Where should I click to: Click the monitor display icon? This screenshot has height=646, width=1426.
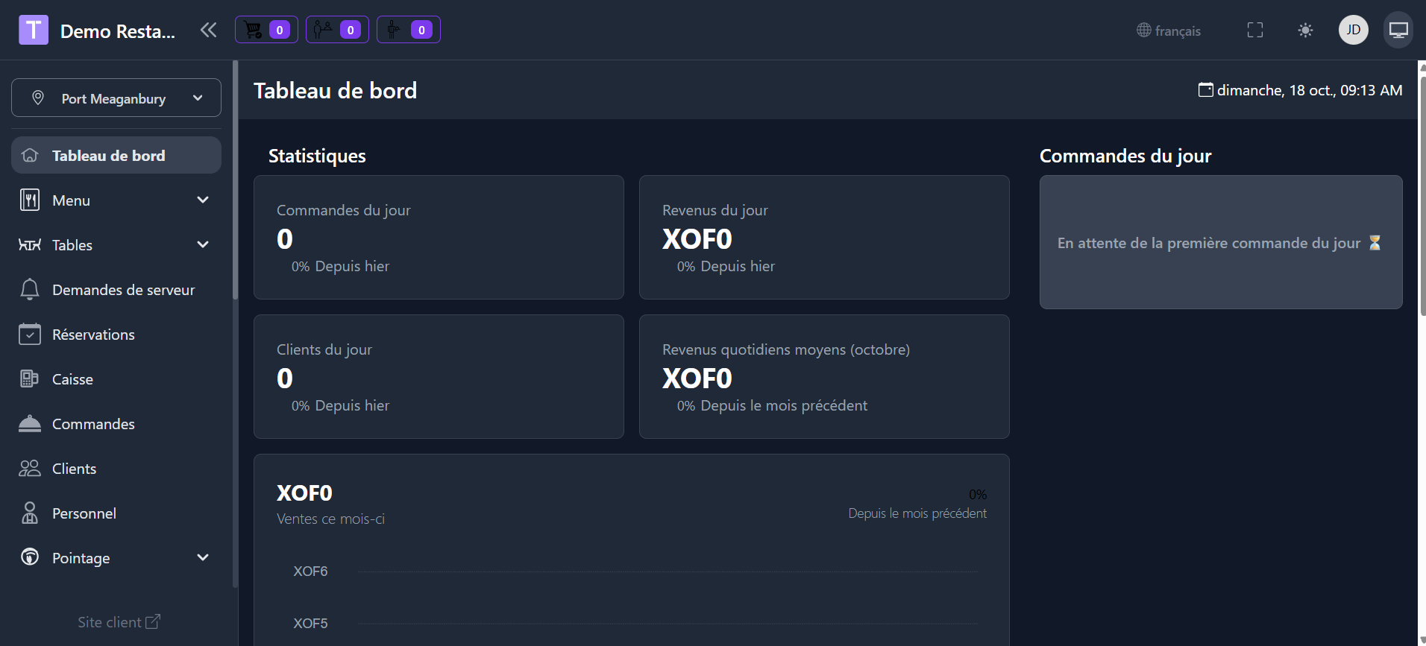click(x=1398, y=30)
